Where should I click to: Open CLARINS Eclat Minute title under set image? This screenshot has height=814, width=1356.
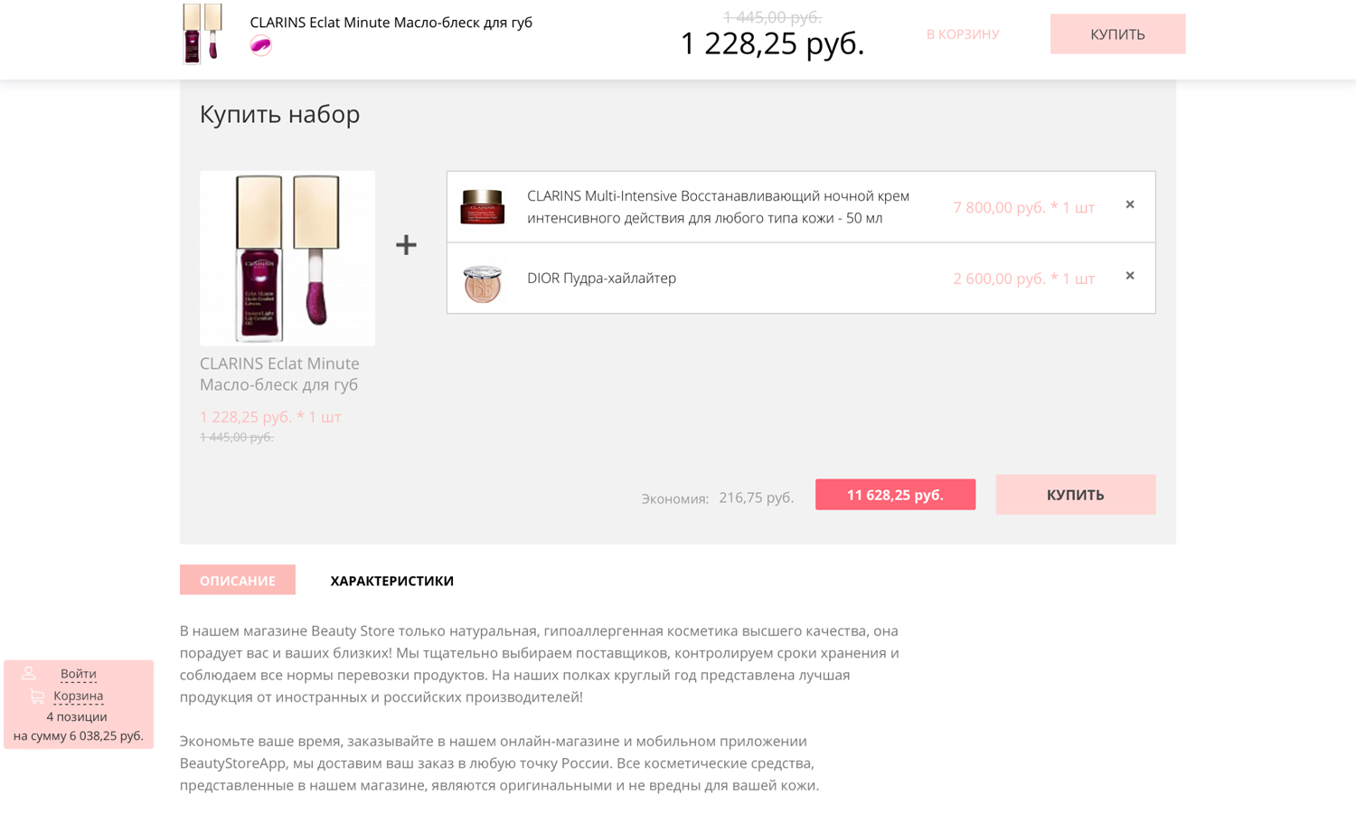pyautogui.click(x=279, y=374)
